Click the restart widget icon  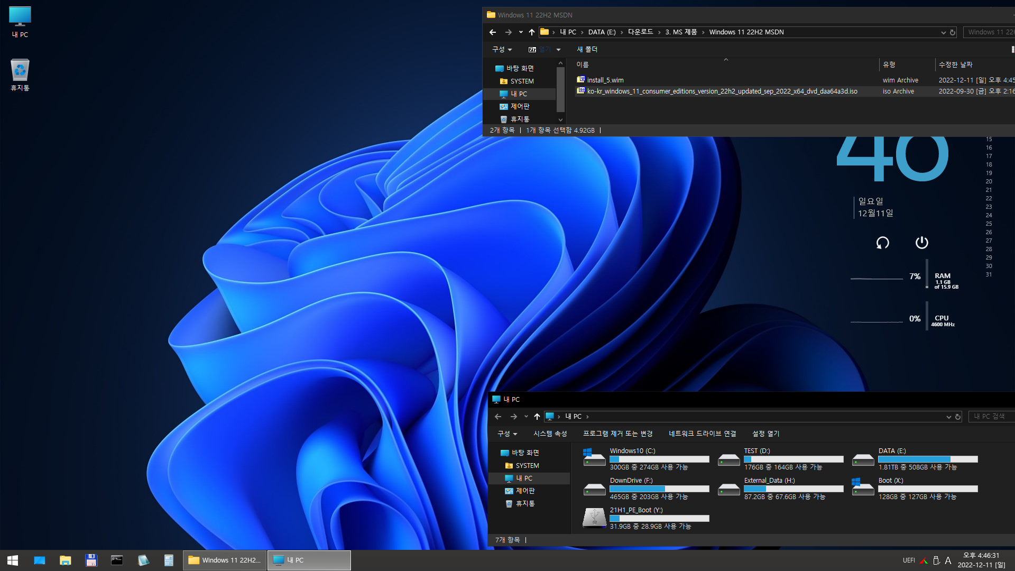(x=883, y=243)
